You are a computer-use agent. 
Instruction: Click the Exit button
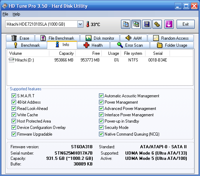186,24
